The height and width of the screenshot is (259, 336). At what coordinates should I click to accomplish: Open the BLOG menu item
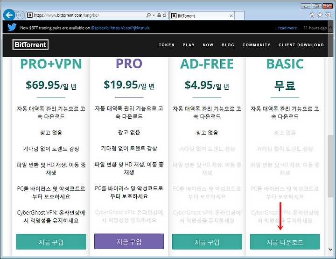(x=228, y=45)
